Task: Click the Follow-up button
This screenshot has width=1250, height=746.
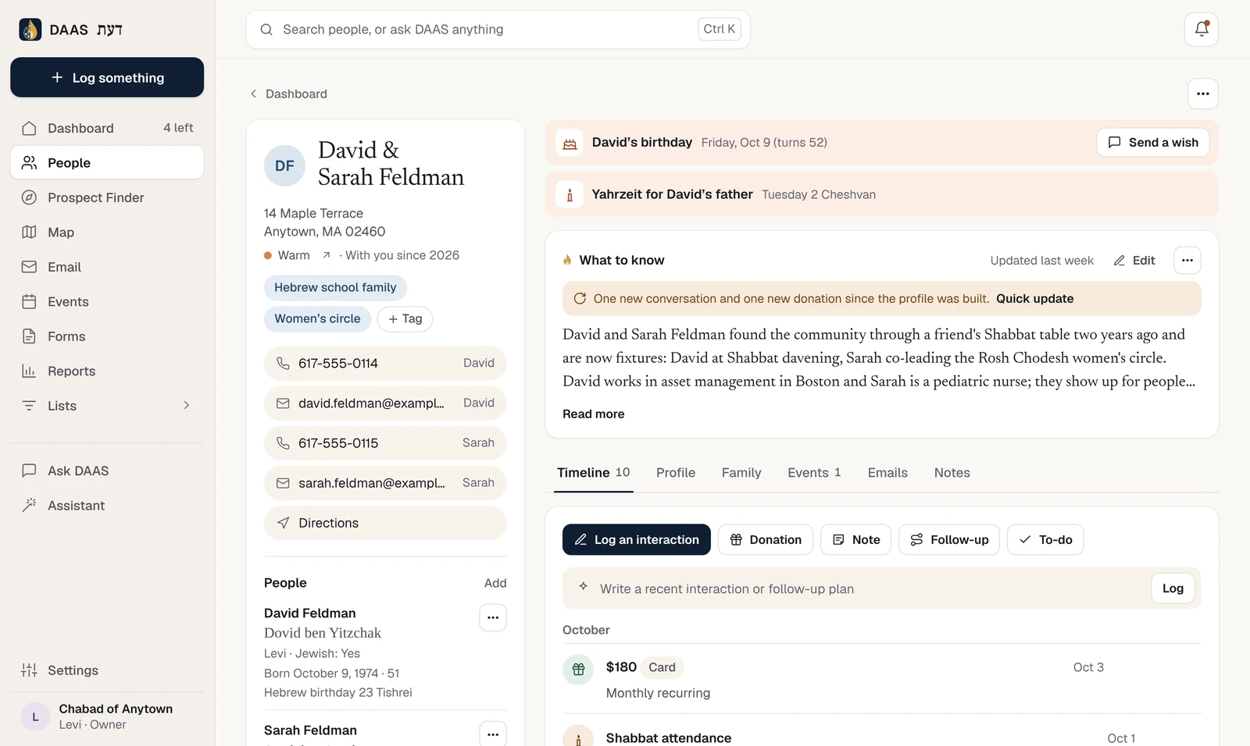Action: point(948,540)
